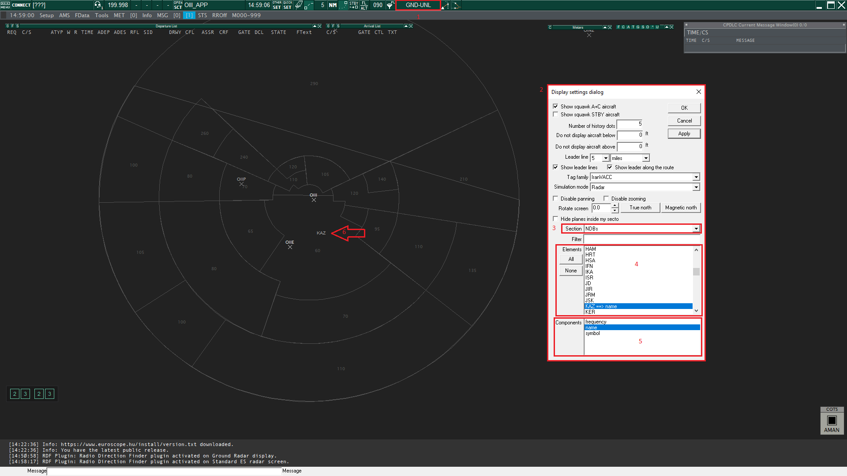Click the S button on Departure List header
Screen dimensions: 847x476
(x=17, y=26)
